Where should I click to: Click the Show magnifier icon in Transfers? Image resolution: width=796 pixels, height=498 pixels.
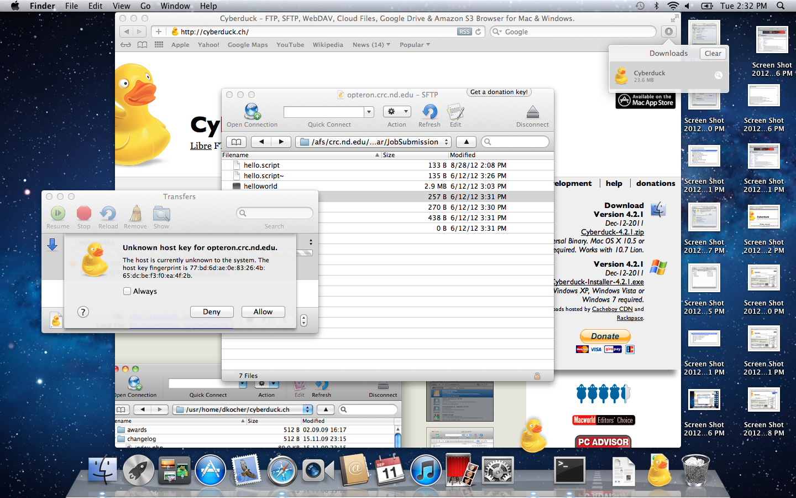click(161, 214)
